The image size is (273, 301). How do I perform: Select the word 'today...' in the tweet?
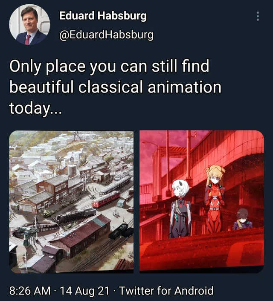[35, 108]
